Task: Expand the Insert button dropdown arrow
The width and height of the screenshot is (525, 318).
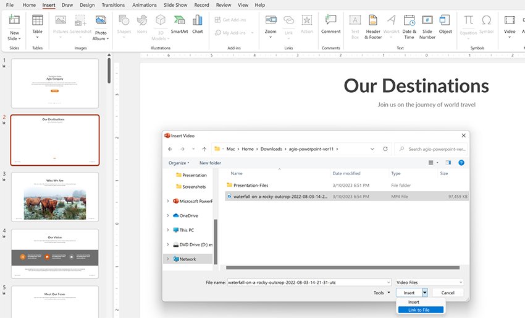Action: [424, 293]
